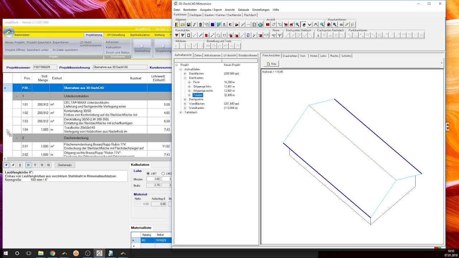Switch to the Dachtypen tab
The height and width of the screenshot is (258, 459).
(x=196, y=15)
